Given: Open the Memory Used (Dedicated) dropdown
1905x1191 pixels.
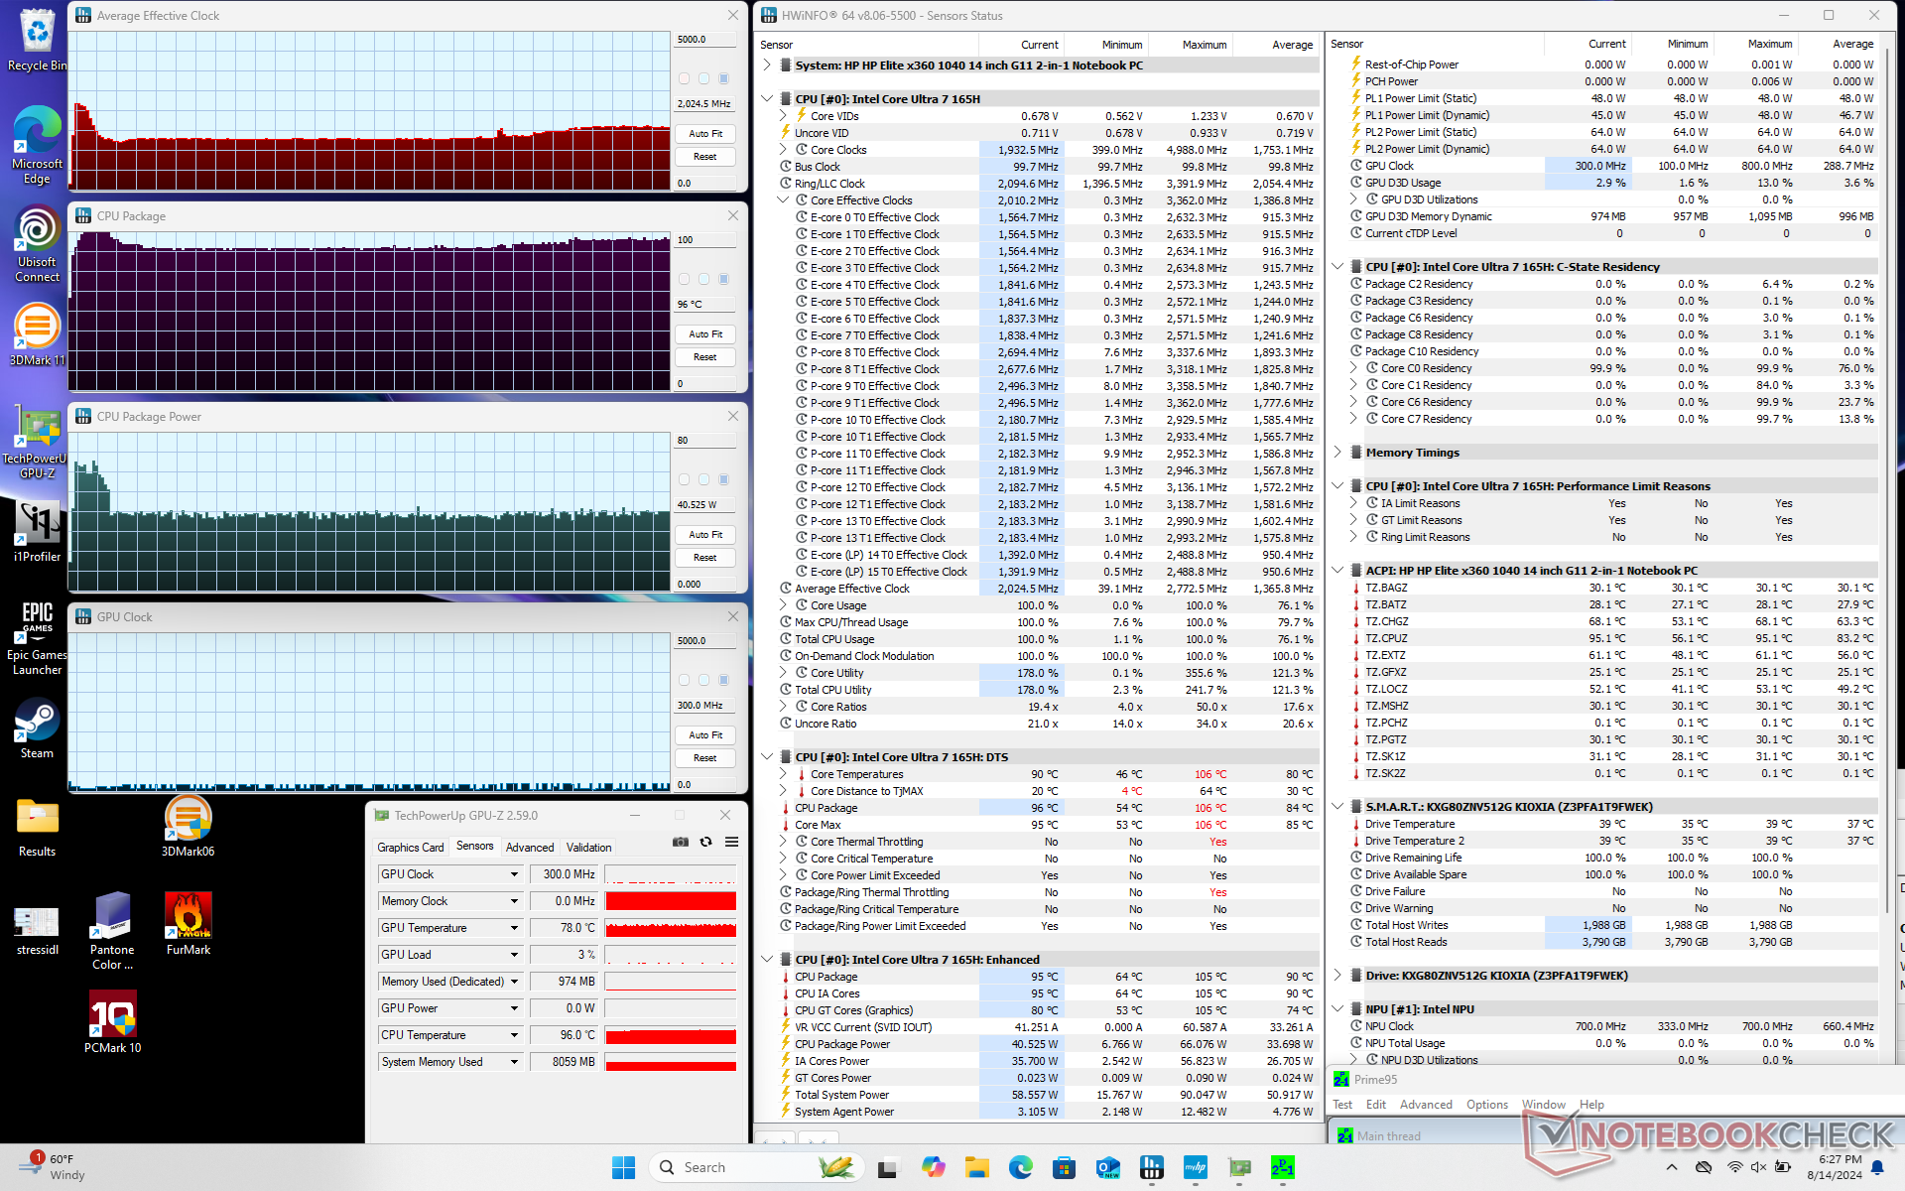Looking at the screenshot, I should 514,982.
